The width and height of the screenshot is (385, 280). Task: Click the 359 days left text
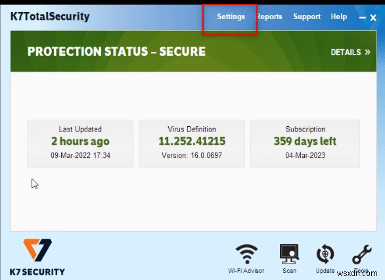point(305,141)
